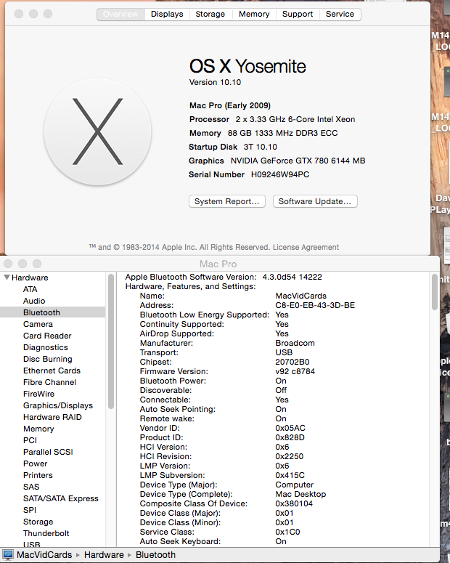Click the sidebar list scrollbar
The width and height of the screenshot is (450, 563).
(x=111, y=341)
